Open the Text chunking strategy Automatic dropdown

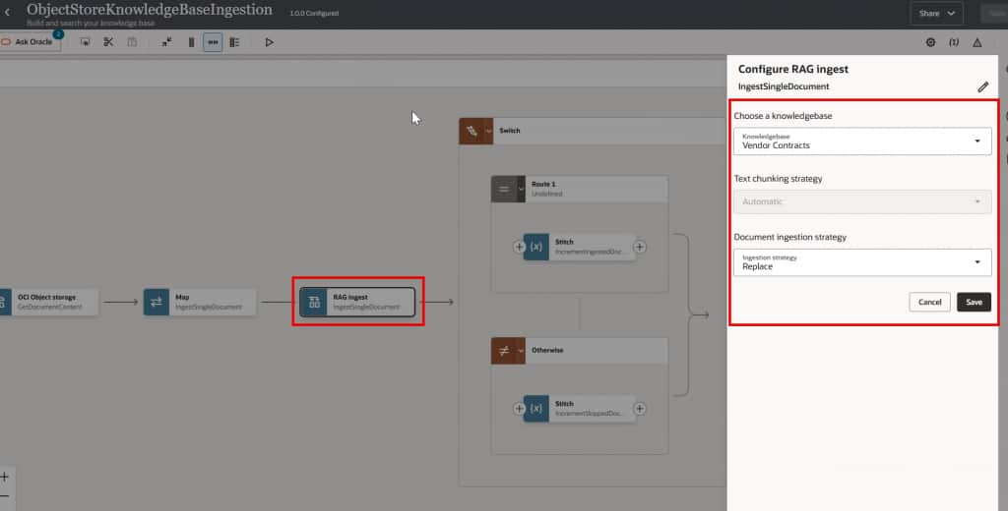click(x=862, y=201)
